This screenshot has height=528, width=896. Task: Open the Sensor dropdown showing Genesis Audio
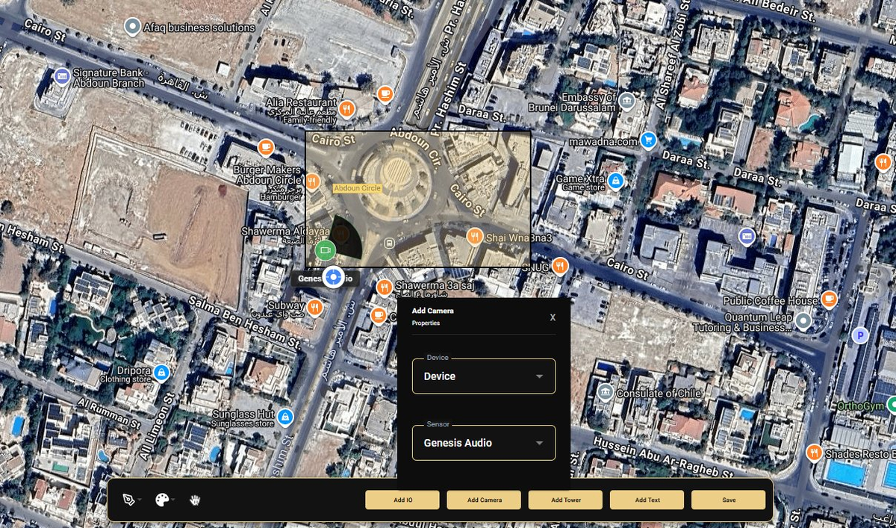click(484, 443)
